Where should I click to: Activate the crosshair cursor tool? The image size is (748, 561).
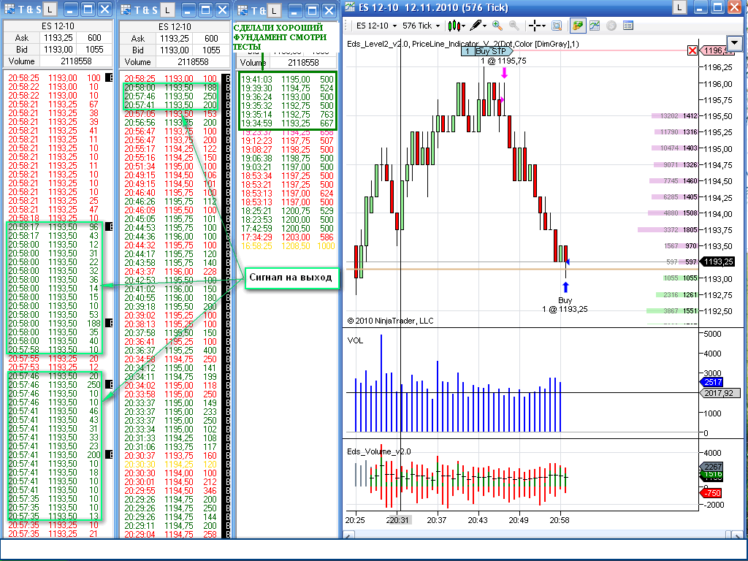point(535,26)
